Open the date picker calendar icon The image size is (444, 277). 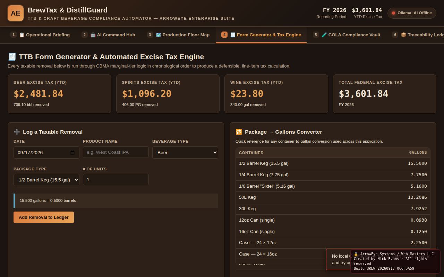tap(72, 153)
